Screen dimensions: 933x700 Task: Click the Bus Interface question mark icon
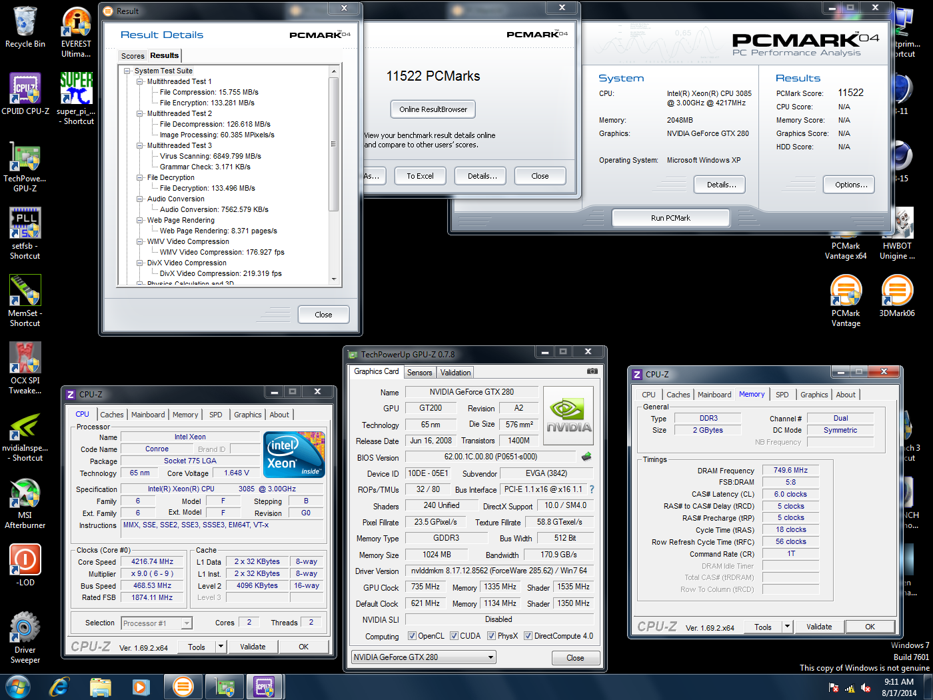point(591,489)
